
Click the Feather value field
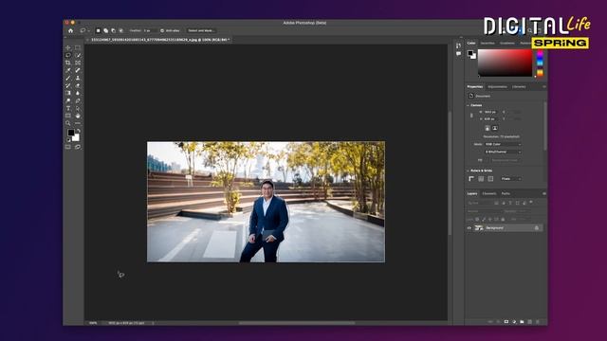[x=150, y=30]
